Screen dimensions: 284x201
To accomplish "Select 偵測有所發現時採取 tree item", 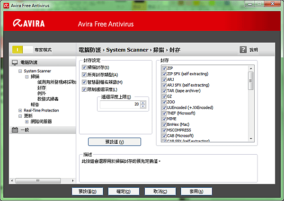I will point(57,82).
